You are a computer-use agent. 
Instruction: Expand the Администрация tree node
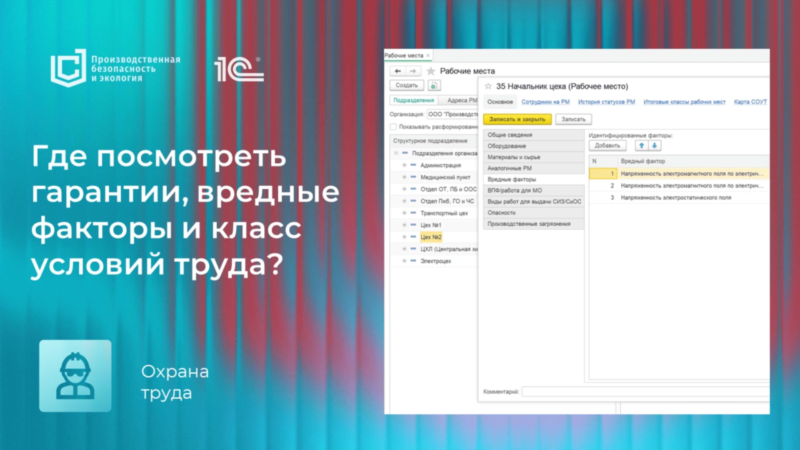(404, 165)
